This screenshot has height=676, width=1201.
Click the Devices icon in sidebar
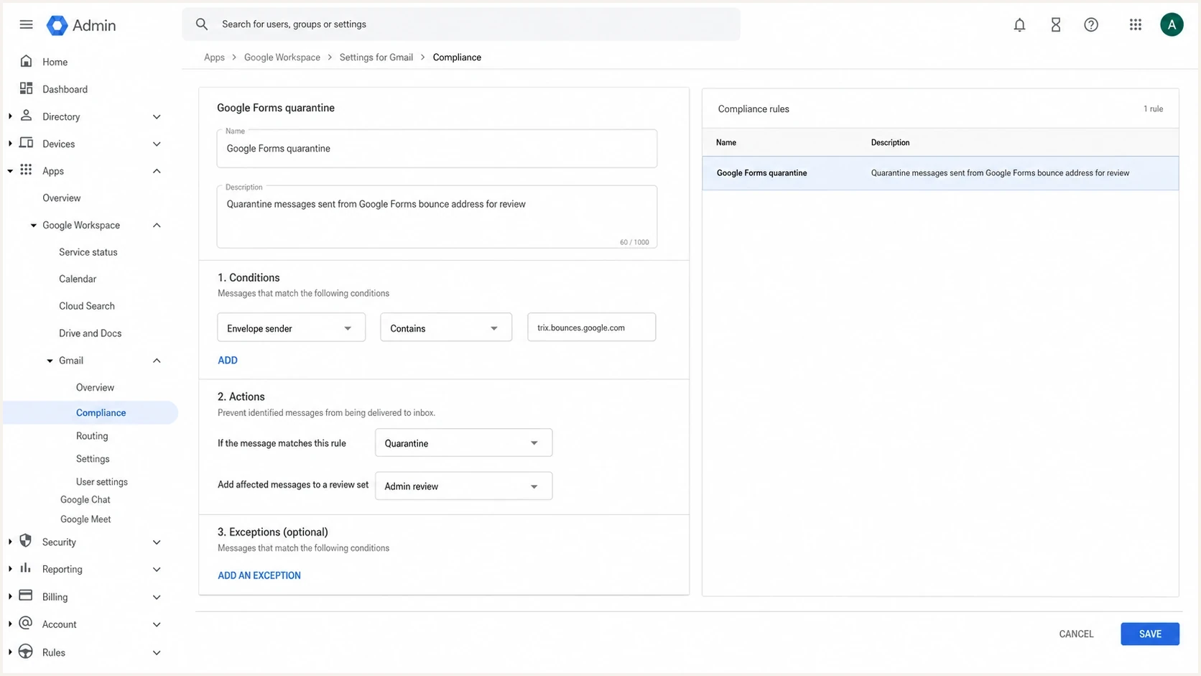(x=26, y=143)
